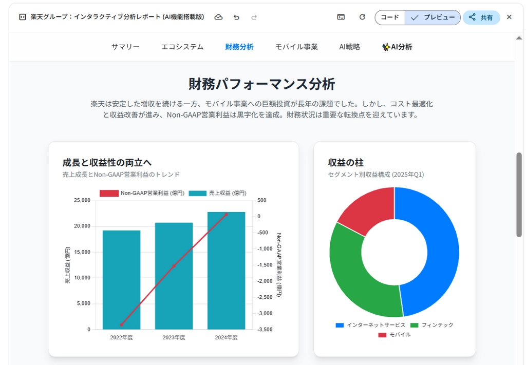Click the report title text in the header
Screen dimensions: 526x365
click(x=117, y=17)
